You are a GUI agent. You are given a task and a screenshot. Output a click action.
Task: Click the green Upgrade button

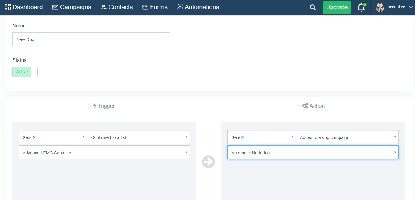pos(337,7)
